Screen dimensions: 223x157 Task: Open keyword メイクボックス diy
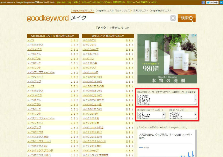(37, 146)
